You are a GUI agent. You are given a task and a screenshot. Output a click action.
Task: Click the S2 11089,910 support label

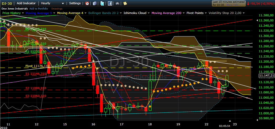pyautogui.click(x=36, y=88)
